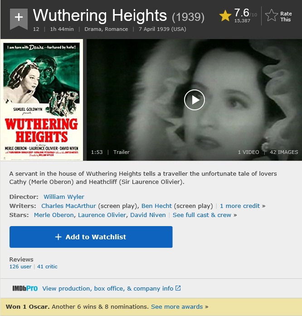Open the 41 critic reviews

tap(47, 267)
